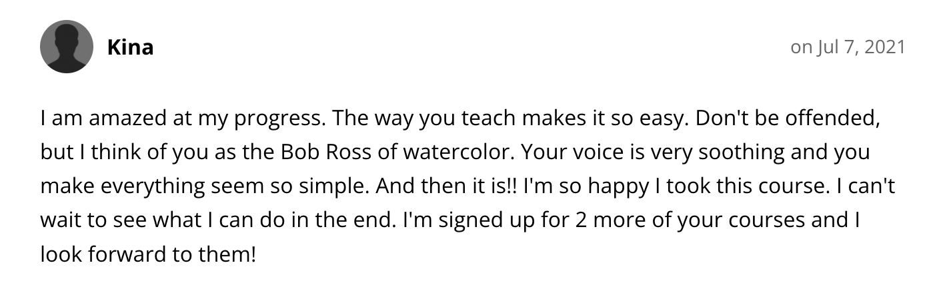Click the word "on" before the date

point(800,47)
